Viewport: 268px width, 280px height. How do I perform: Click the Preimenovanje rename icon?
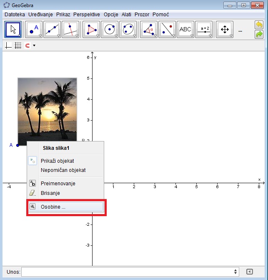tap(33, 183)
